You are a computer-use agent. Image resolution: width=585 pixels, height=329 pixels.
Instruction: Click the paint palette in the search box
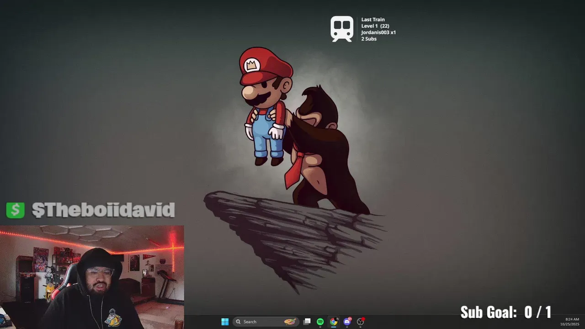pos(290,322)
